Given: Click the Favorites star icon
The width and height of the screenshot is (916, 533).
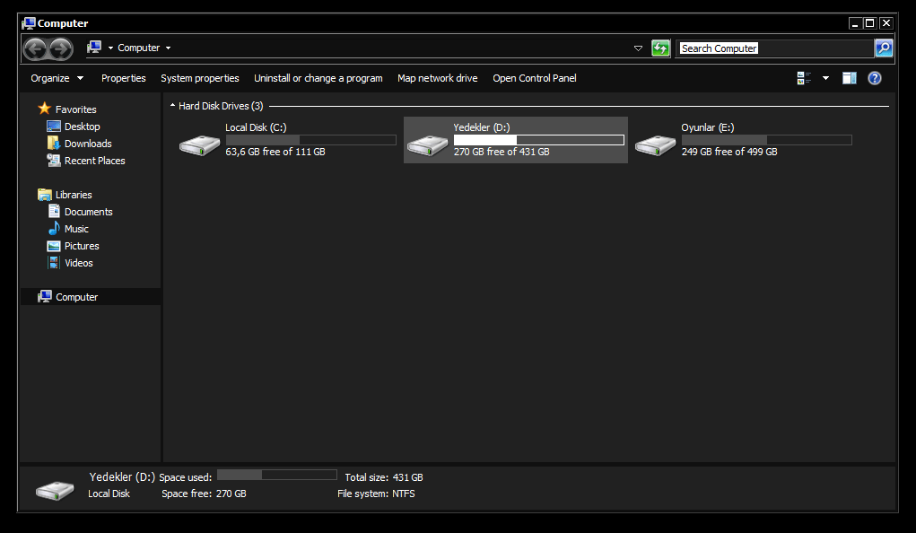Looking at the screenshot, I should pos(44,109).
